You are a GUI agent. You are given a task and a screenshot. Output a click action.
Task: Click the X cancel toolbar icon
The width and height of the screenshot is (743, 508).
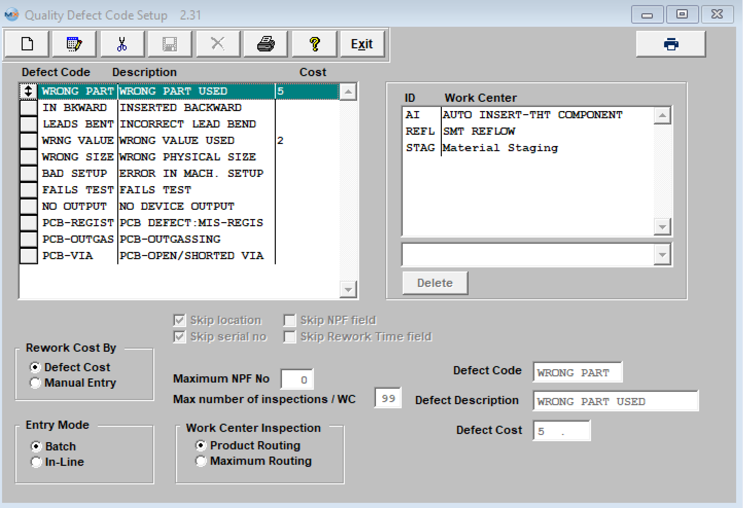point(218,44)
